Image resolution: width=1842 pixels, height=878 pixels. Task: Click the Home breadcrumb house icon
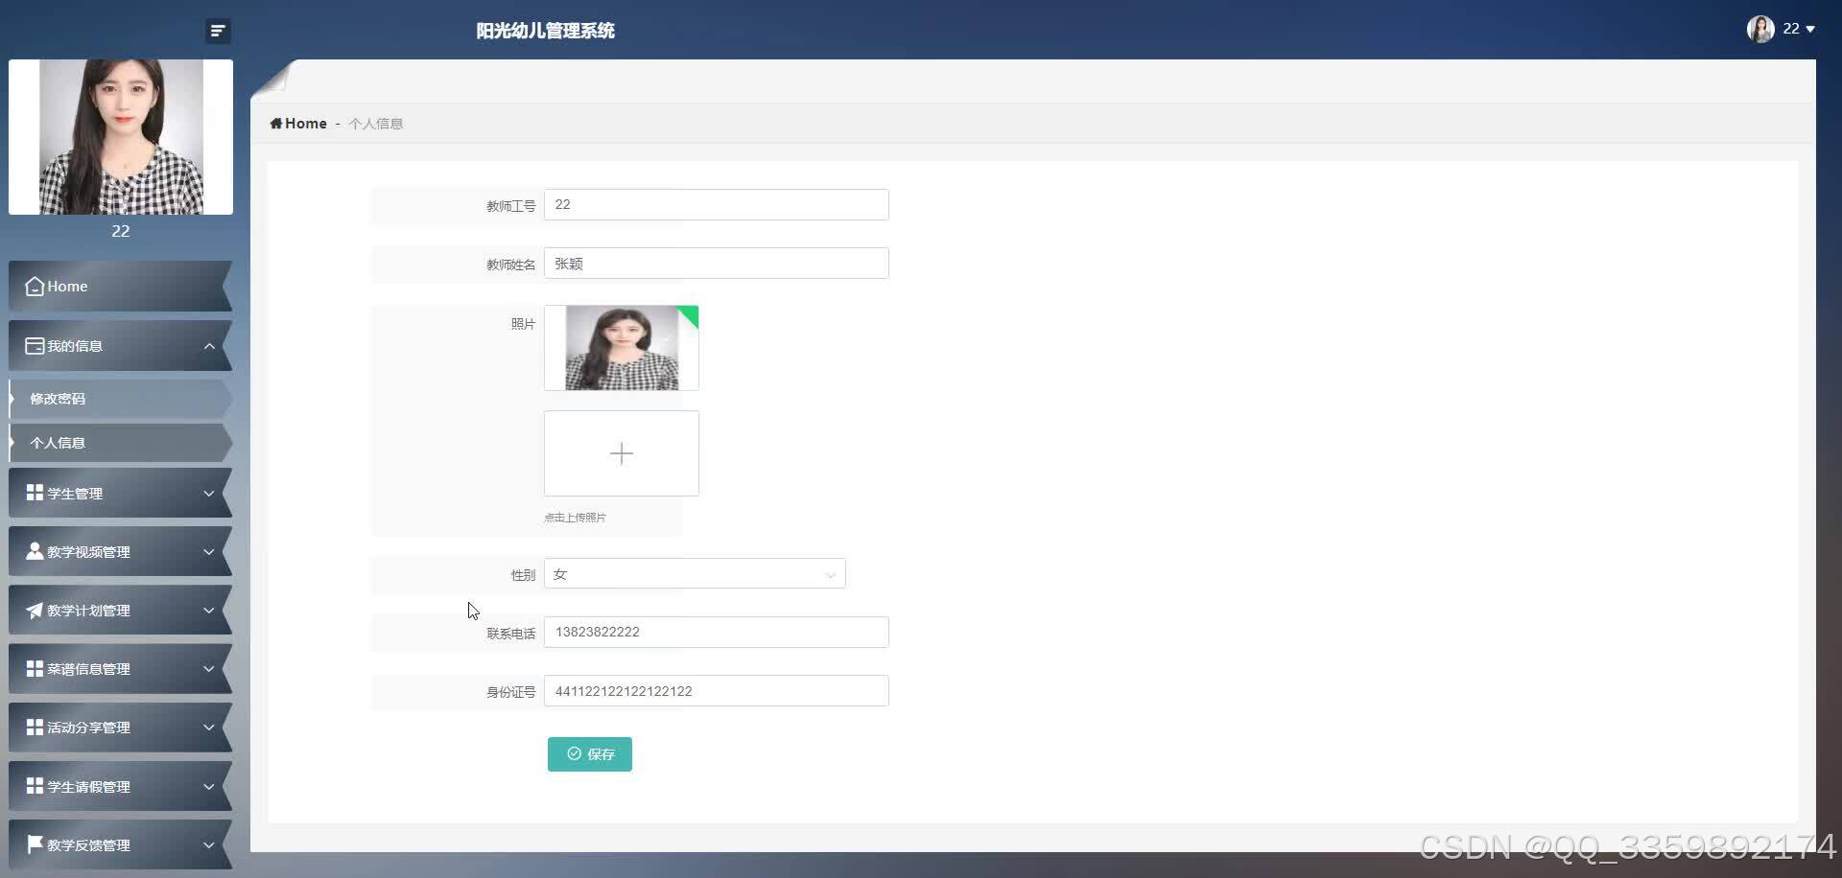(x=277, y=123)
